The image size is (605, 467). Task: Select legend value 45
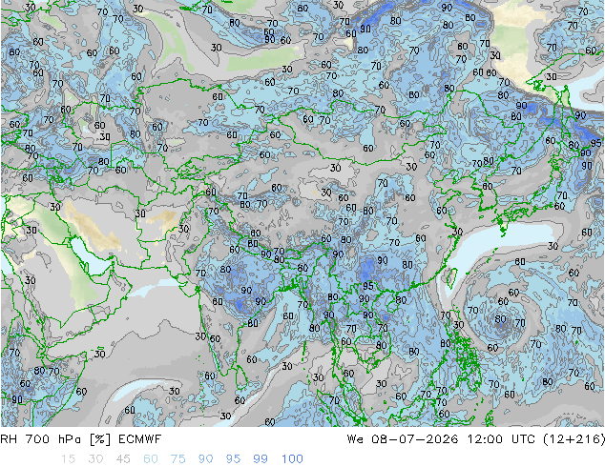click(x=123, y=459)
